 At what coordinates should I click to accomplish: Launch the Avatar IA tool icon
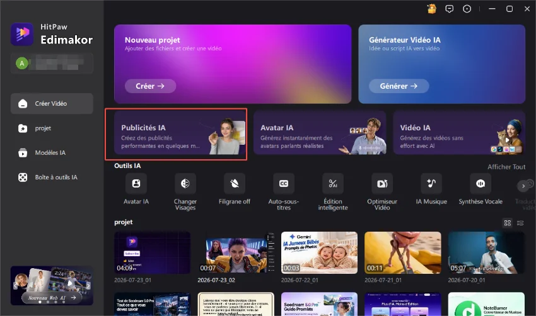coord(136,184)
